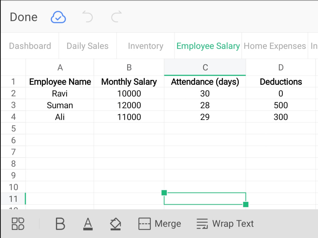
Task: Select the deductions cell '0'
Action: point(281,93)
